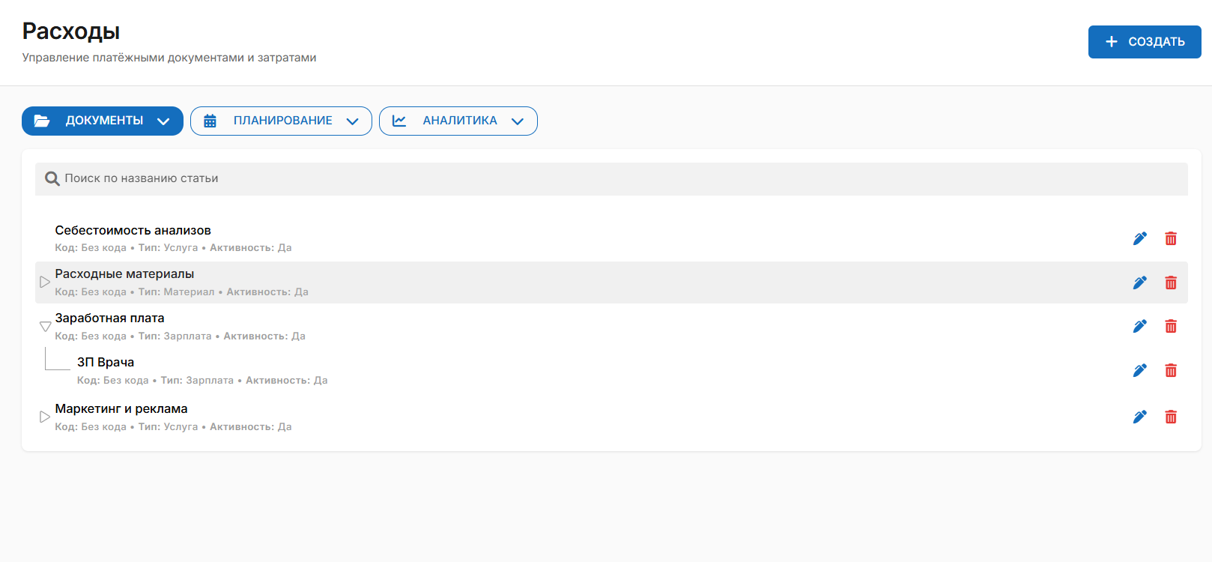
Task: Open the Аналитика dropdown
Action: click(458, 121)
